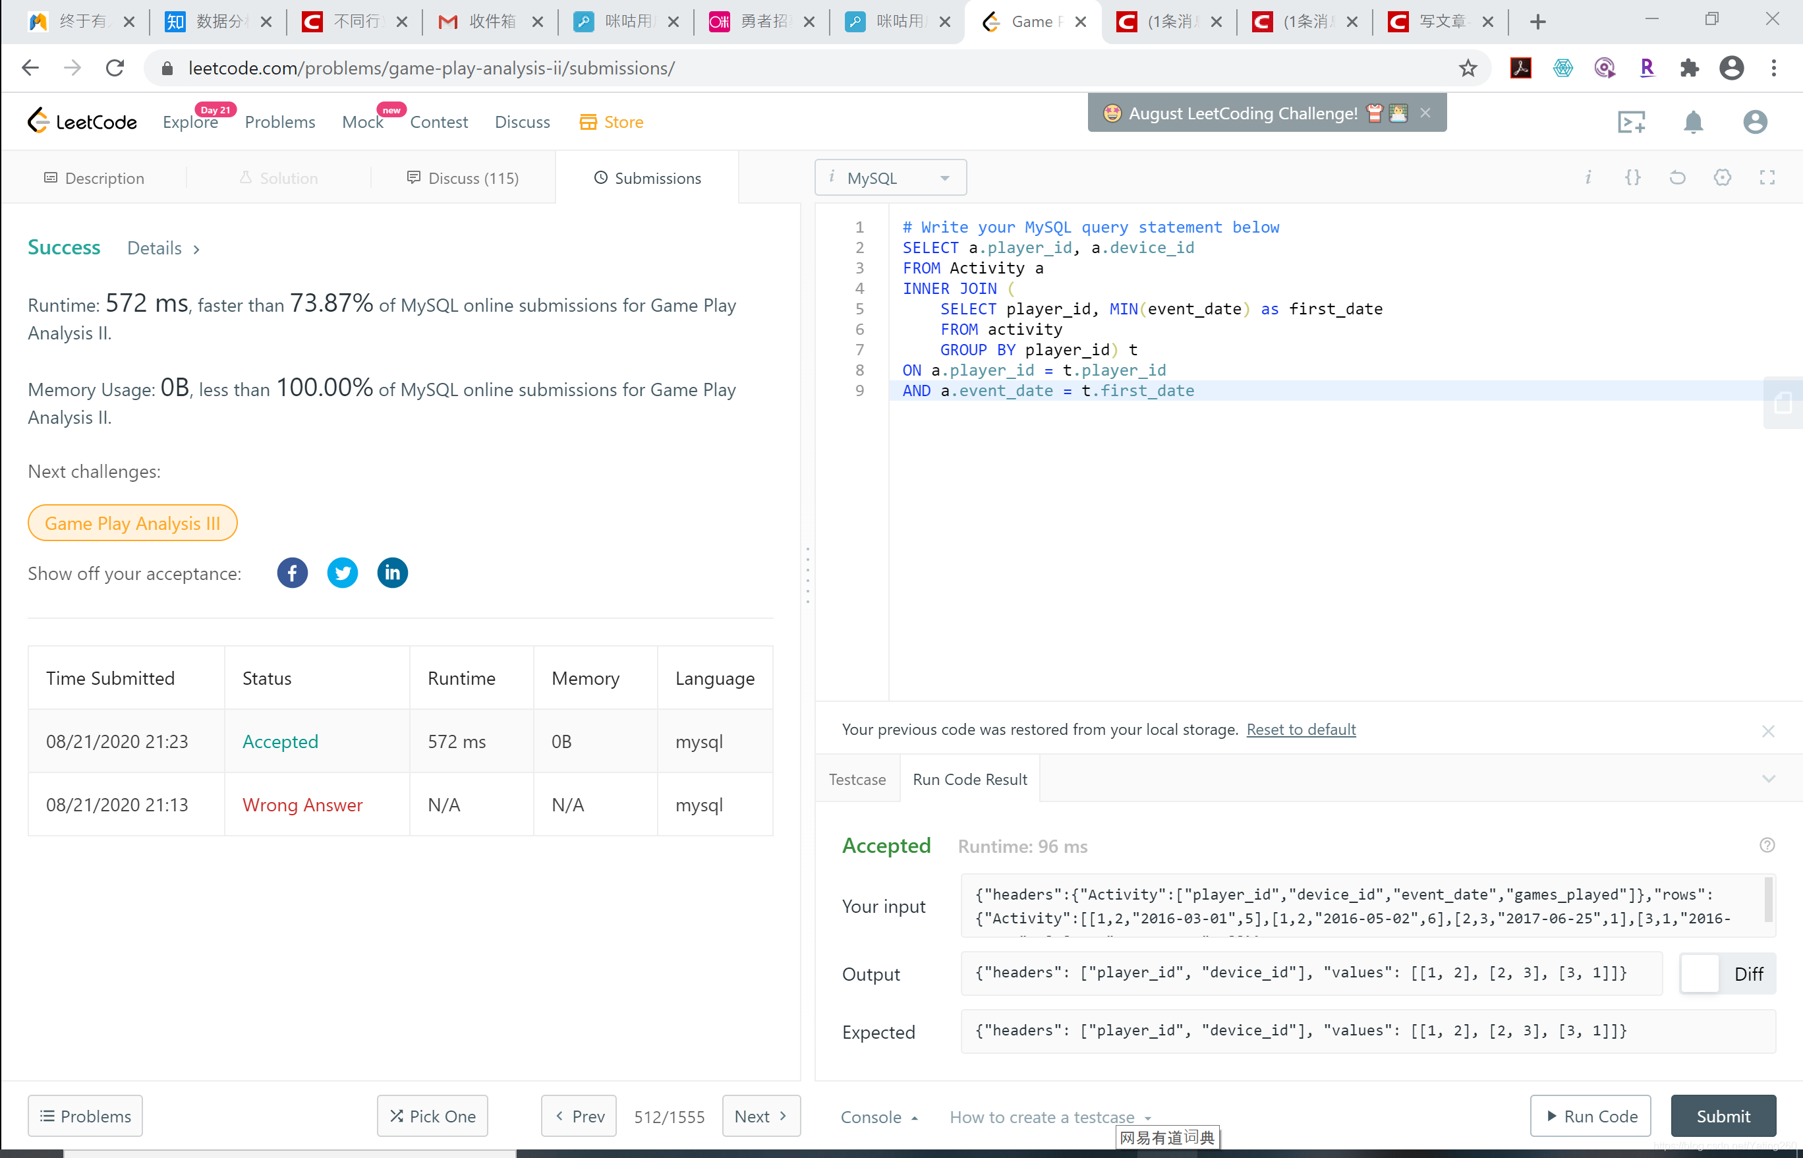The width and height of the screenshot is (1803, 1158).
Task: Open the MySQL language dropdown
Action: coord(890,178)
